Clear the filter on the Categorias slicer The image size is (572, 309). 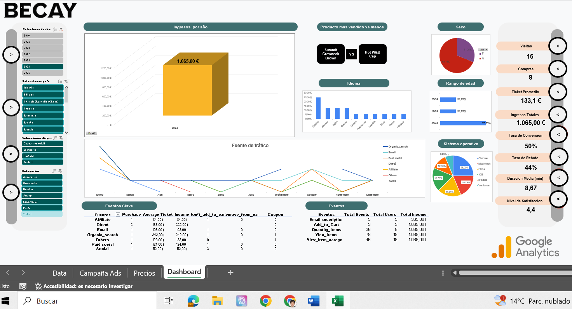tap(61, 171)
